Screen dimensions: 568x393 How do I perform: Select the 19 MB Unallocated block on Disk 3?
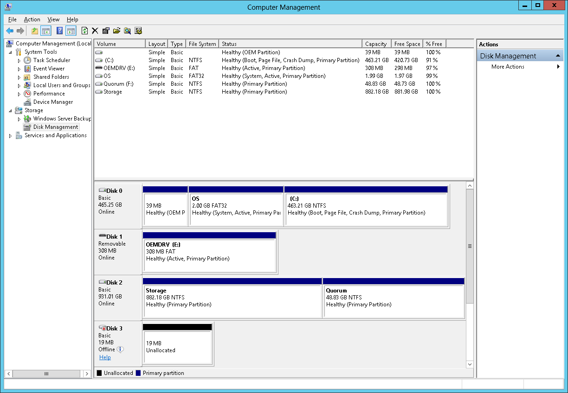(177, 344)
